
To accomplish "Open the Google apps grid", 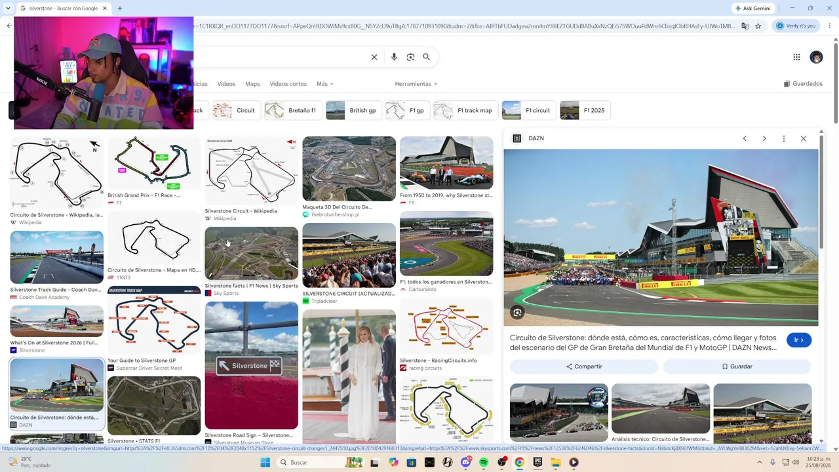I will (796, 57).
